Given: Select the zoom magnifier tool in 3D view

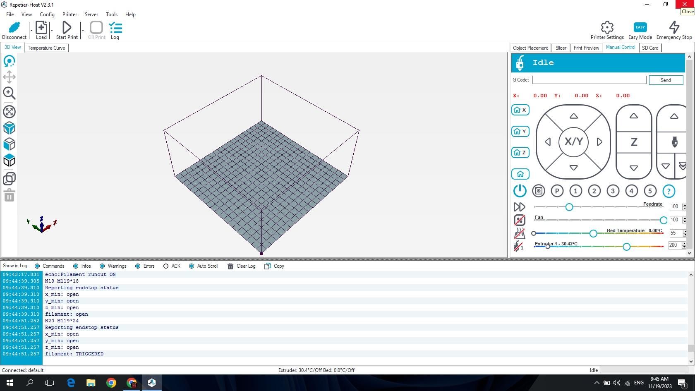Looking at the screenshot, I should pyautogui.click(x=9, y=94).
